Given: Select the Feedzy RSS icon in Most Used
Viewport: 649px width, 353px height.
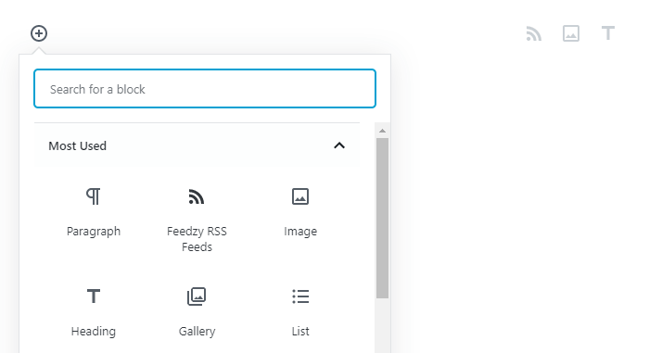Looking at the screenshot, I should click(x=197, y=196).
